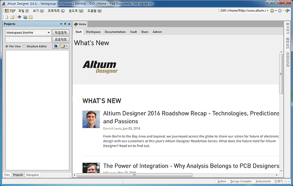Click the vertical scrollbar thumb
This screenshot has height=186, width=293.
point(281,74)
